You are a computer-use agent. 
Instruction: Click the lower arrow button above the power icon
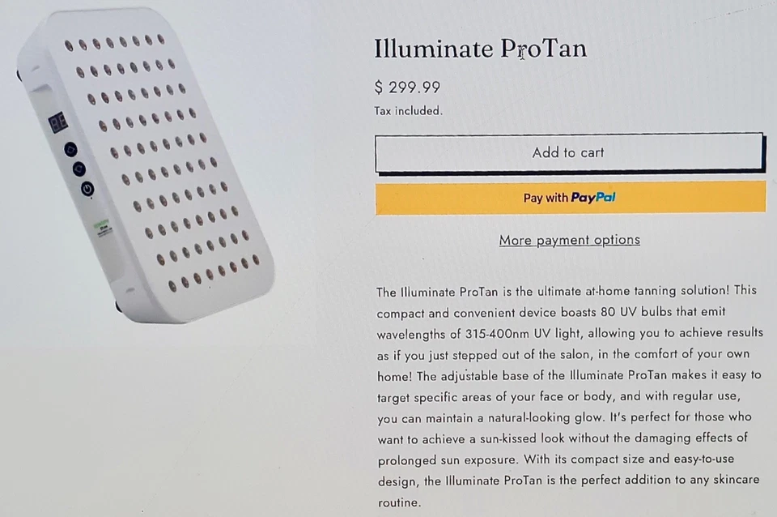(79, 168)
